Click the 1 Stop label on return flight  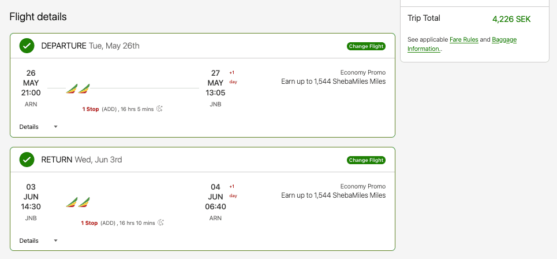click(x=89, y=223)
